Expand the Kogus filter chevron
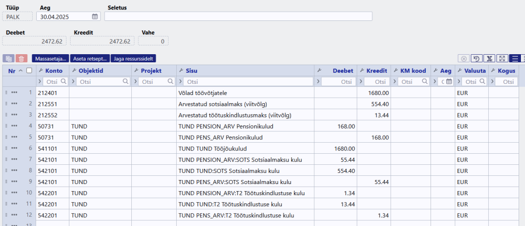The height and width of the screenshot is (226, 525). pos(492,81)
